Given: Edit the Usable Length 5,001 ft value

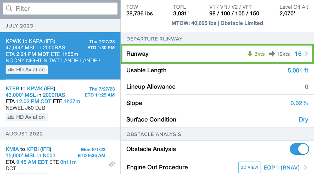Looking at the screenshot, I should click(298, 71).
